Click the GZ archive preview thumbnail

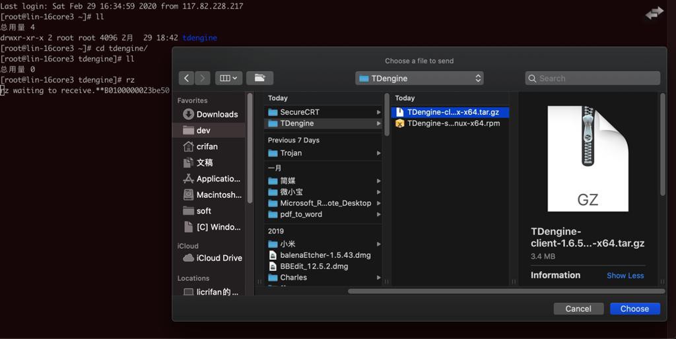pos(588,158)
